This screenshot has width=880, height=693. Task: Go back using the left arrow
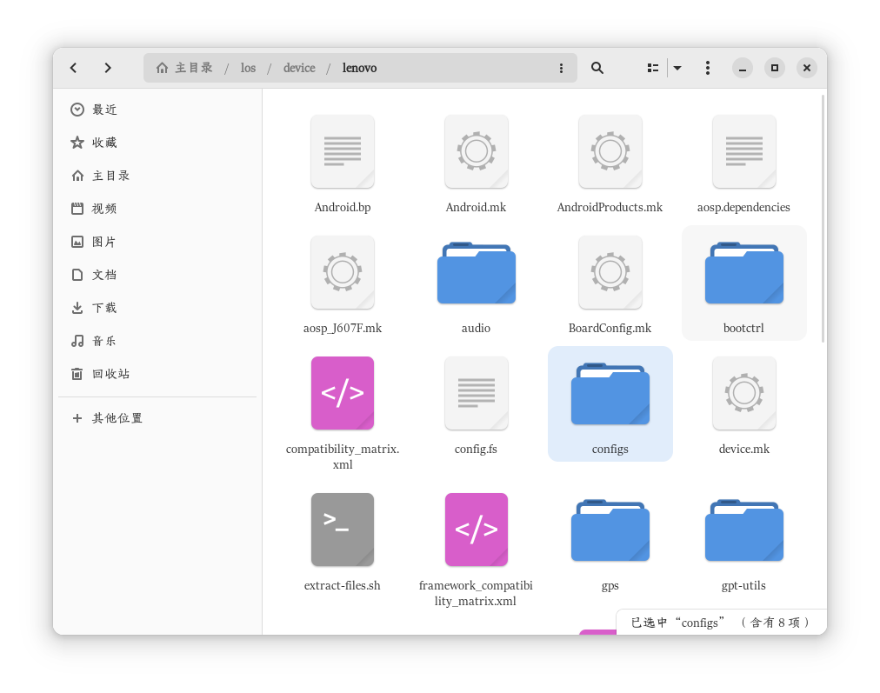74,68
